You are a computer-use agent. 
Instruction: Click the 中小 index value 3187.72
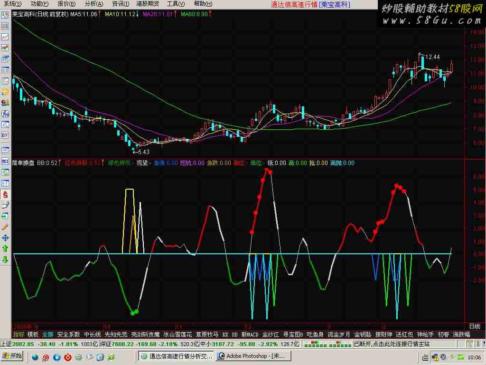223,344
